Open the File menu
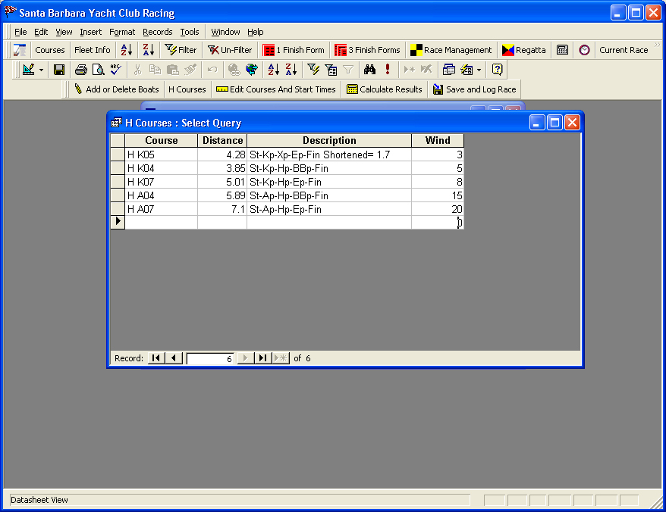 coord(20,32)
